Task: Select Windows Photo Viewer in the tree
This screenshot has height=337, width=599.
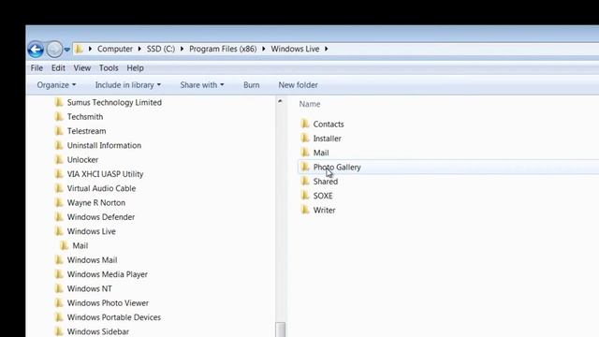Action: (x=108, y=303)
